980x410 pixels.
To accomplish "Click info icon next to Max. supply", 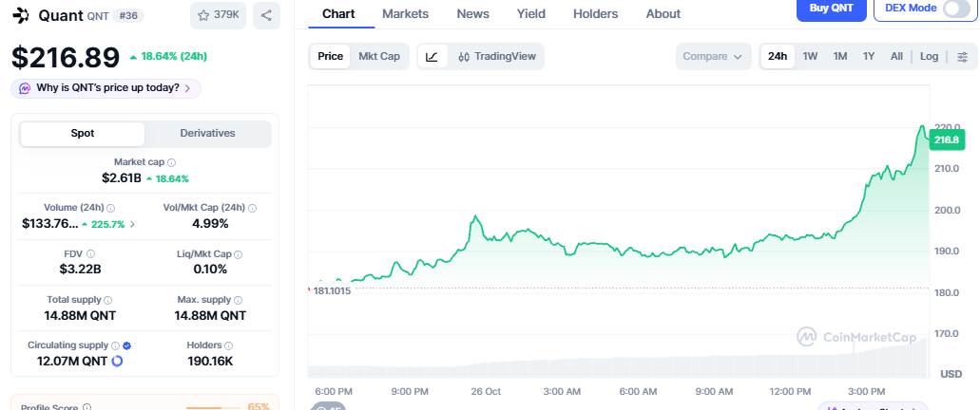I will [239, 300].
